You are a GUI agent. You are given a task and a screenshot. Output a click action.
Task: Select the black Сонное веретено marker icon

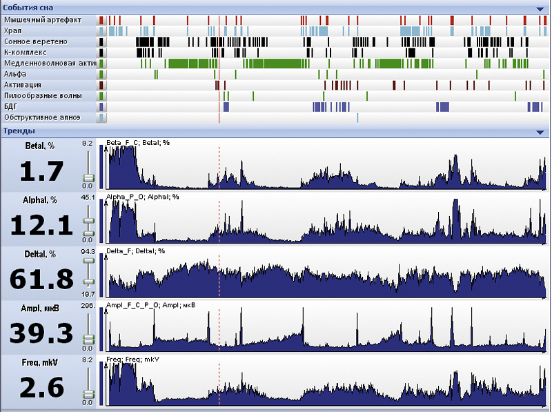(101, 42)
